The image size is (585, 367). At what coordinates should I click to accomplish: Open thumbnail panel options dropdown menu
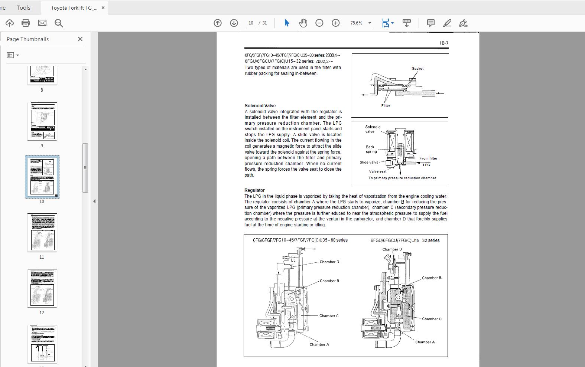13,55
